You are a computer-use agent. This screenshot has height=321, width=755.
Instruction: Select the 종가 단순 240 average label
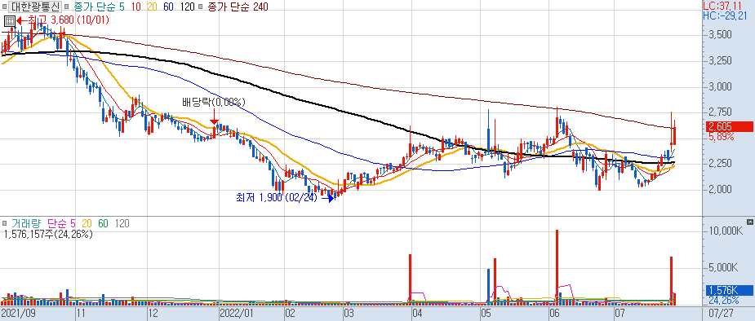coord(238,7)
